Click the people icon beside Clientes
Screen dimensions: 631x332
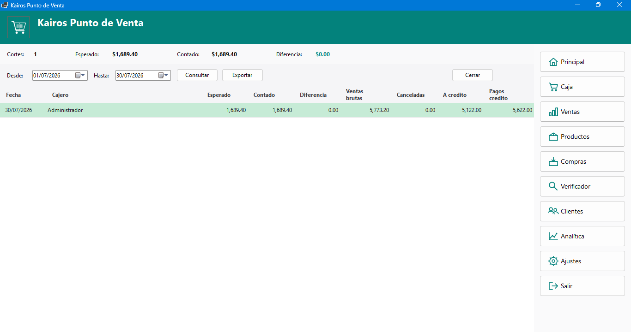click(x=553, y=211)
